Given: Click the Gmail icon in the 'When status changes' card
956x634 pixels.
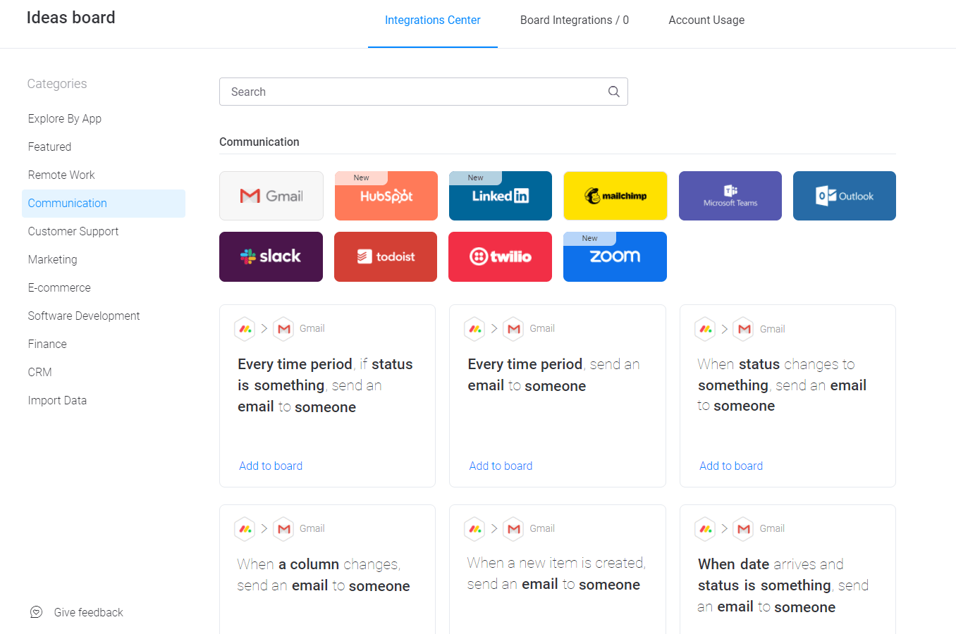Looking at the screenshot, I should click(x=744, y=329).
